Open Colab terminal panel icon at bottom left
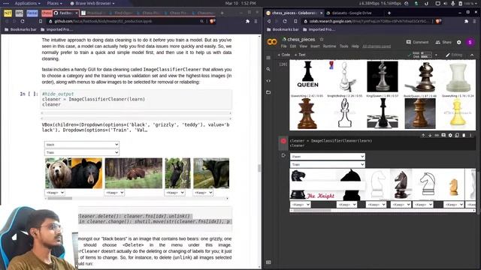Viewport: 481px width, 270px height. (x=268, y=262)
